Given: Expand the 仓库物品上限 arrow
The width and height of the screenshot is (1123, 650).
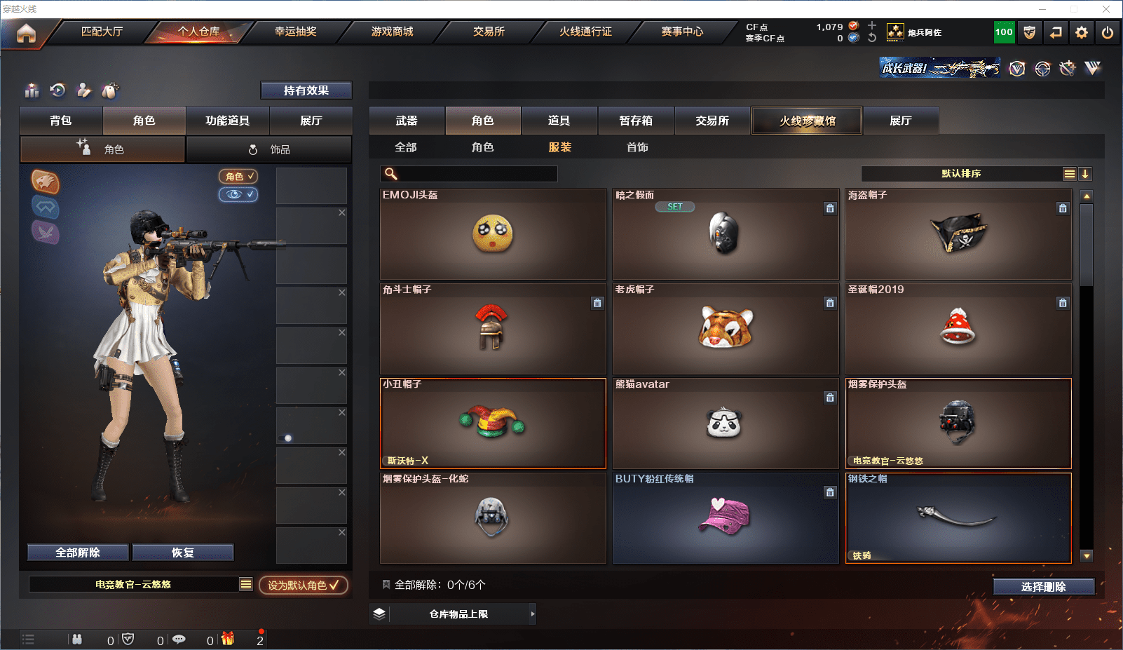Looking at the screenshot, I should tap(533, 614).
